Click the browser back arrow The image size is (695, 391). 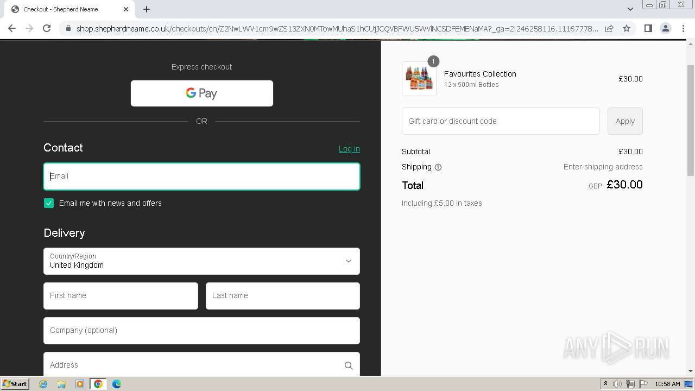click(x=12, y=28)
